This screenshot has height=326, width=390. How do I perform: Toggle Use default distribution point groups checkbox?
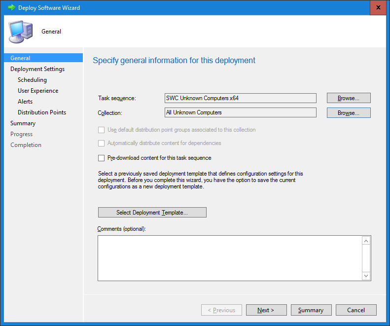pos(102,130)
